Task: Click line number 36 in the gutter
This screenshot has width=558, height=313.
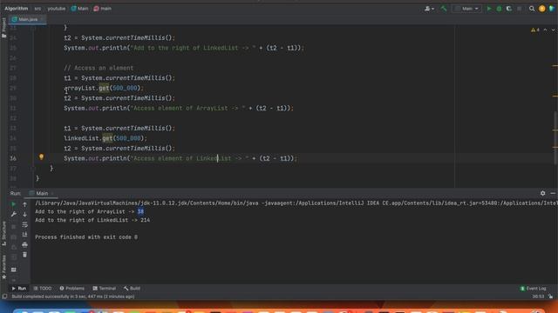Action: (x=13, y=158)
